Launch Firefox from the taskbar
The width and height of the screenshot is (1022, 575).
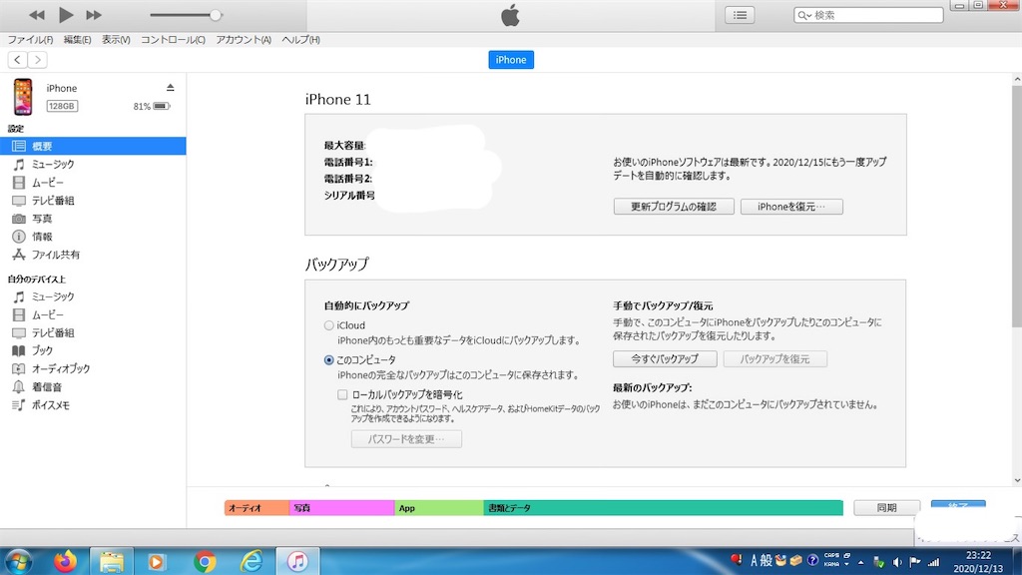click(x=65, y=561)
